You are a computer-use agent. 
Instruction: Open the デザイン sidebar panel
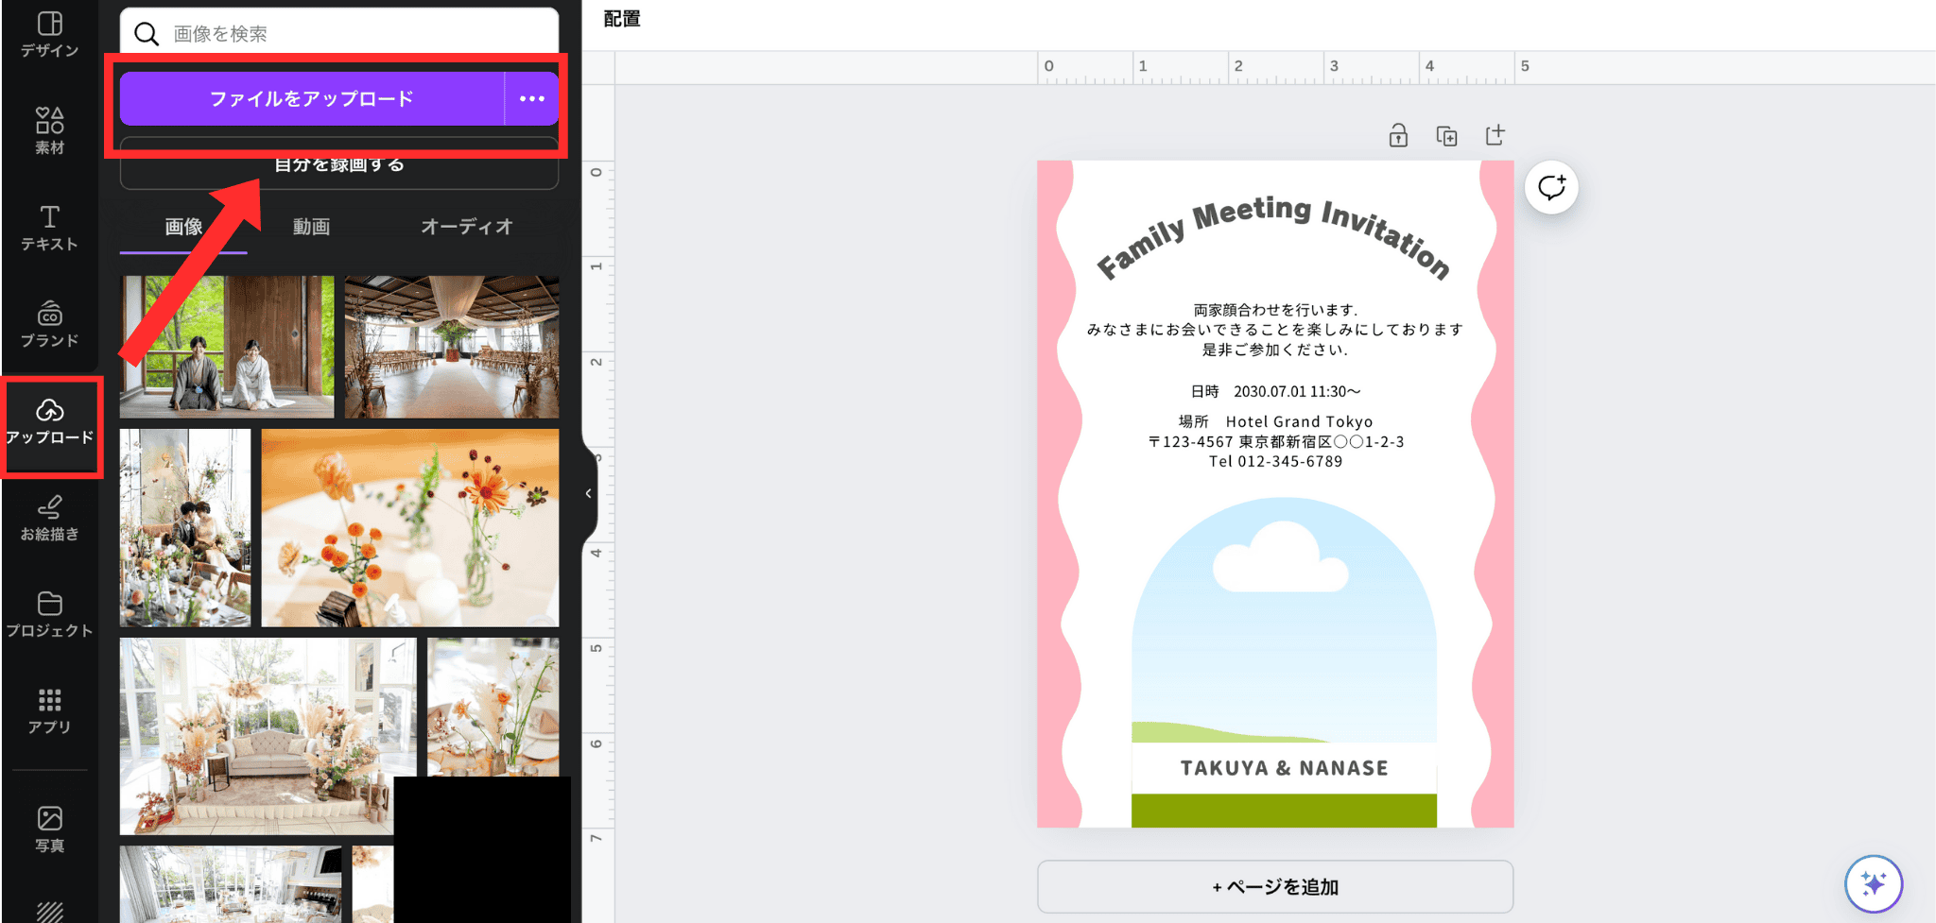49,34
